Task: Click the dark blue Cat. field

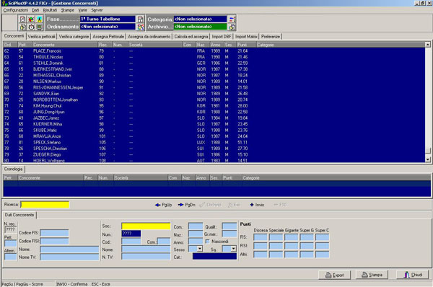Action: click(214, 257)
